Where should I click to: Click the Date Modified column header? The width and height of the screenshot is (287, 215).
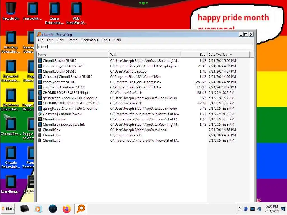click(x=228, y=55)
